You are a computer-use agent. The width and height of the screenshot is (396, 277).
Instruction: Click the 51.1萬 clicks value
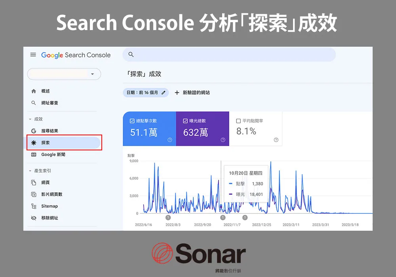[144, 133]
